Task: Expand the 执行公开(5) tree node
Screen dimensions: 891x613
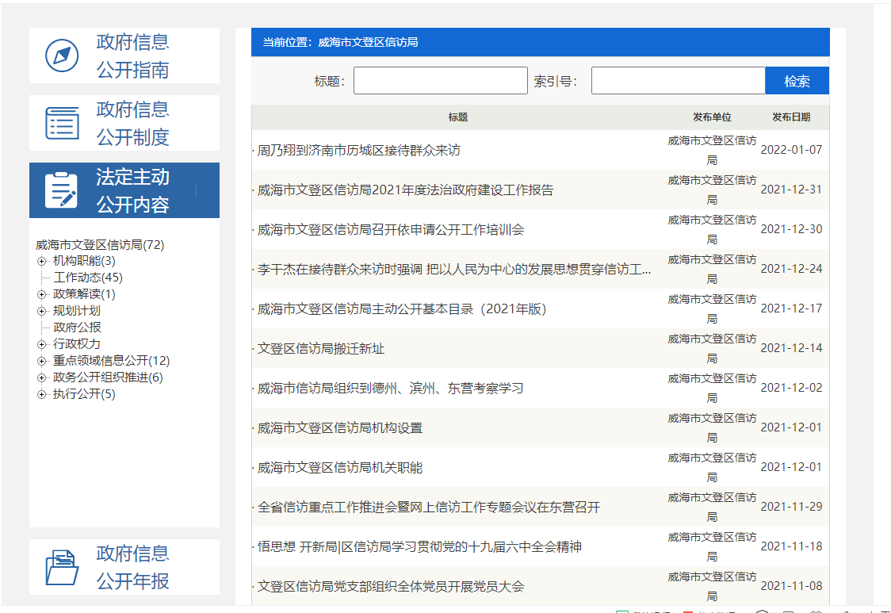Action: [x=42, y=394]
